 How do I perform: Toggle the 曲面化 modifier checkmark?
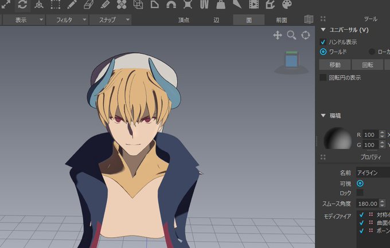pyautogui.click(x=361, y=222)
